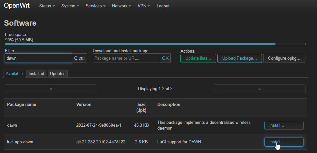Click the Upload Package button

point(240,58)
